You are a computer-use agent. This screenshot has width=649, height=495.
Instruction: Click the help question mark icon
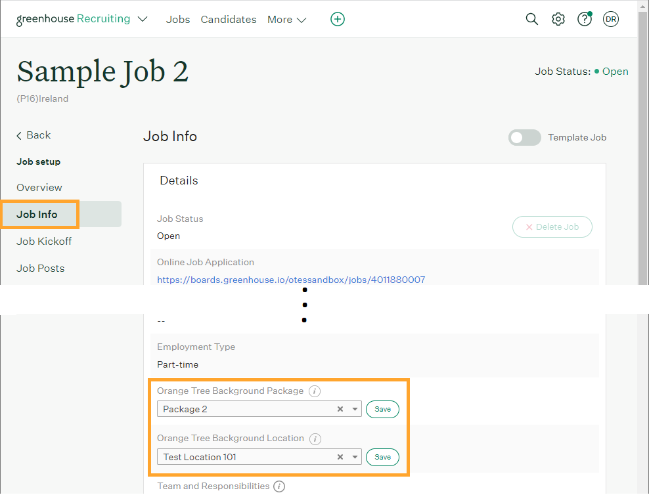click(584, 19)
